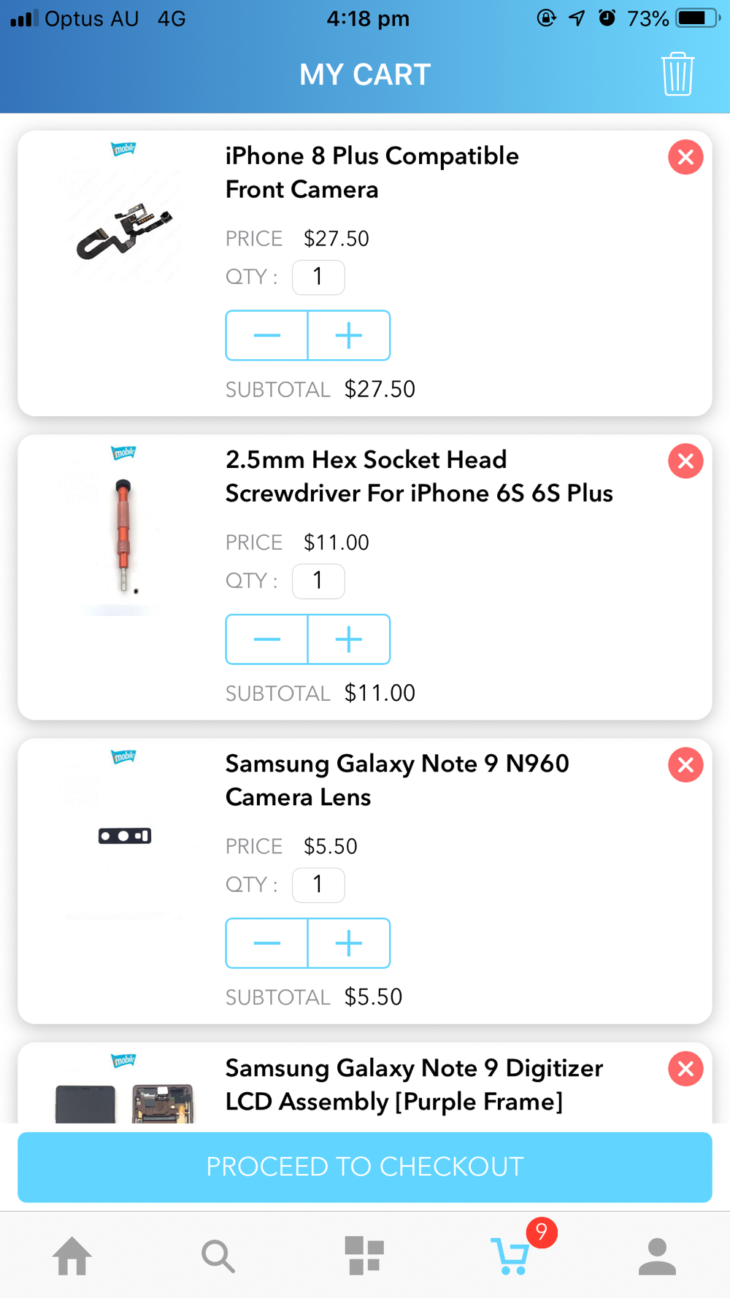This screenshot has height=1298, width=730.
Task: Decrease quantity of Hex Socket Screwdriver
Action: [x=267, y=640]
